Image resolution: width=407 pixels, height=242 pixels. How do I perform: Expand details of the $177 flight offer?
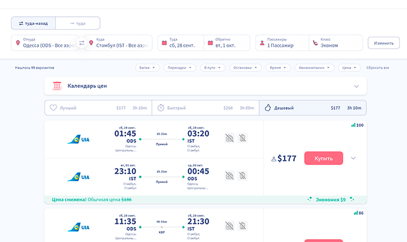(x=353, y=158)
